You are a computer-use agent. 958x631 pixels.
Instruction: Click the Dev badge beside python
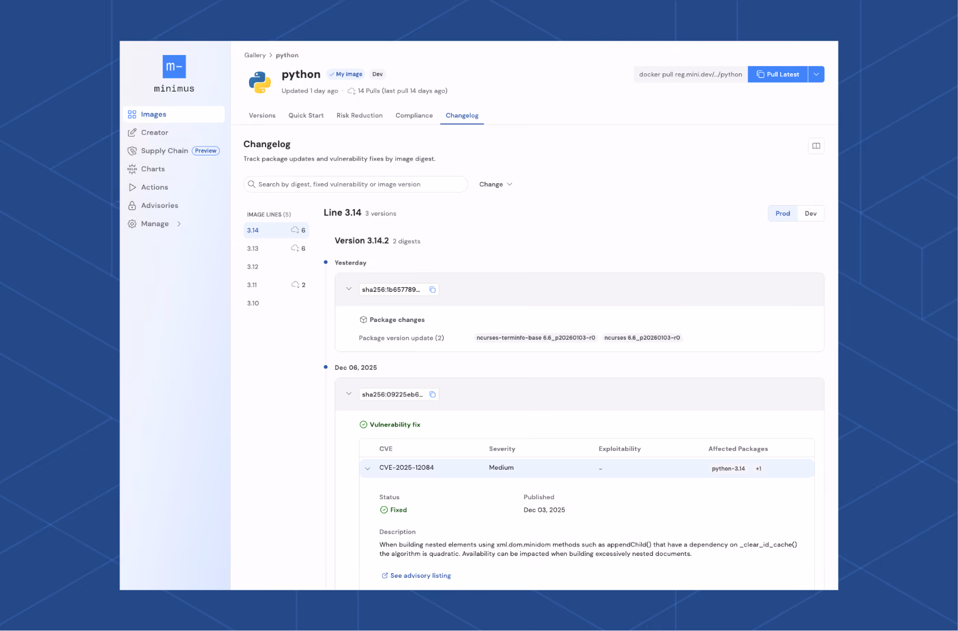pos(377,74)
